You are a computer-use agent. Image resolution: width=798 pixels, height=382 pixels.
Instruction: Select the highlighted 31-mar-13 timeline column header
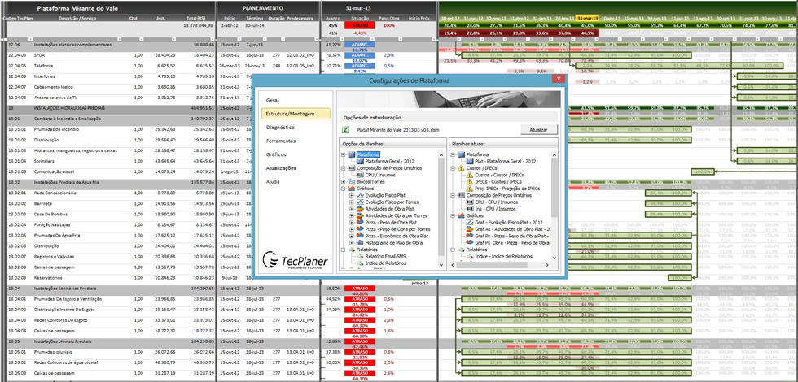point(587,17)
